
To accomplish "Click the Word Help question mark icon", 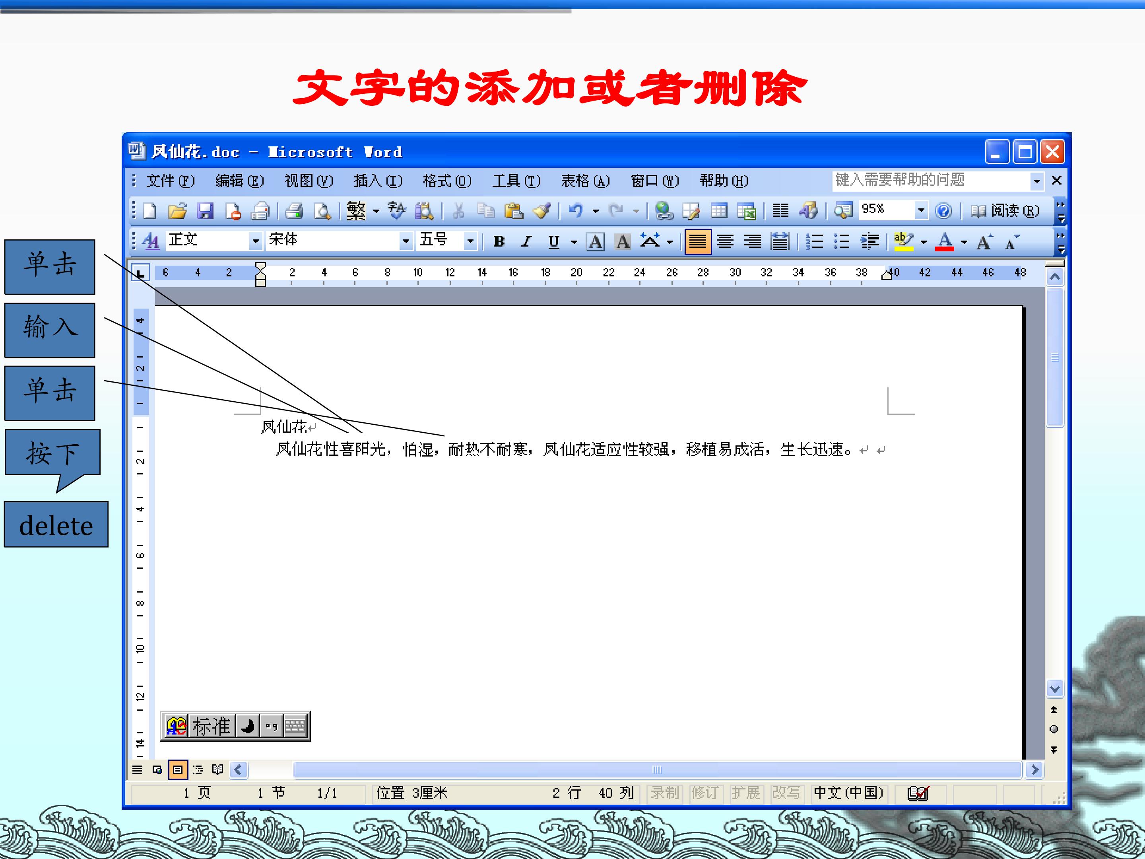I will [944, 211].
